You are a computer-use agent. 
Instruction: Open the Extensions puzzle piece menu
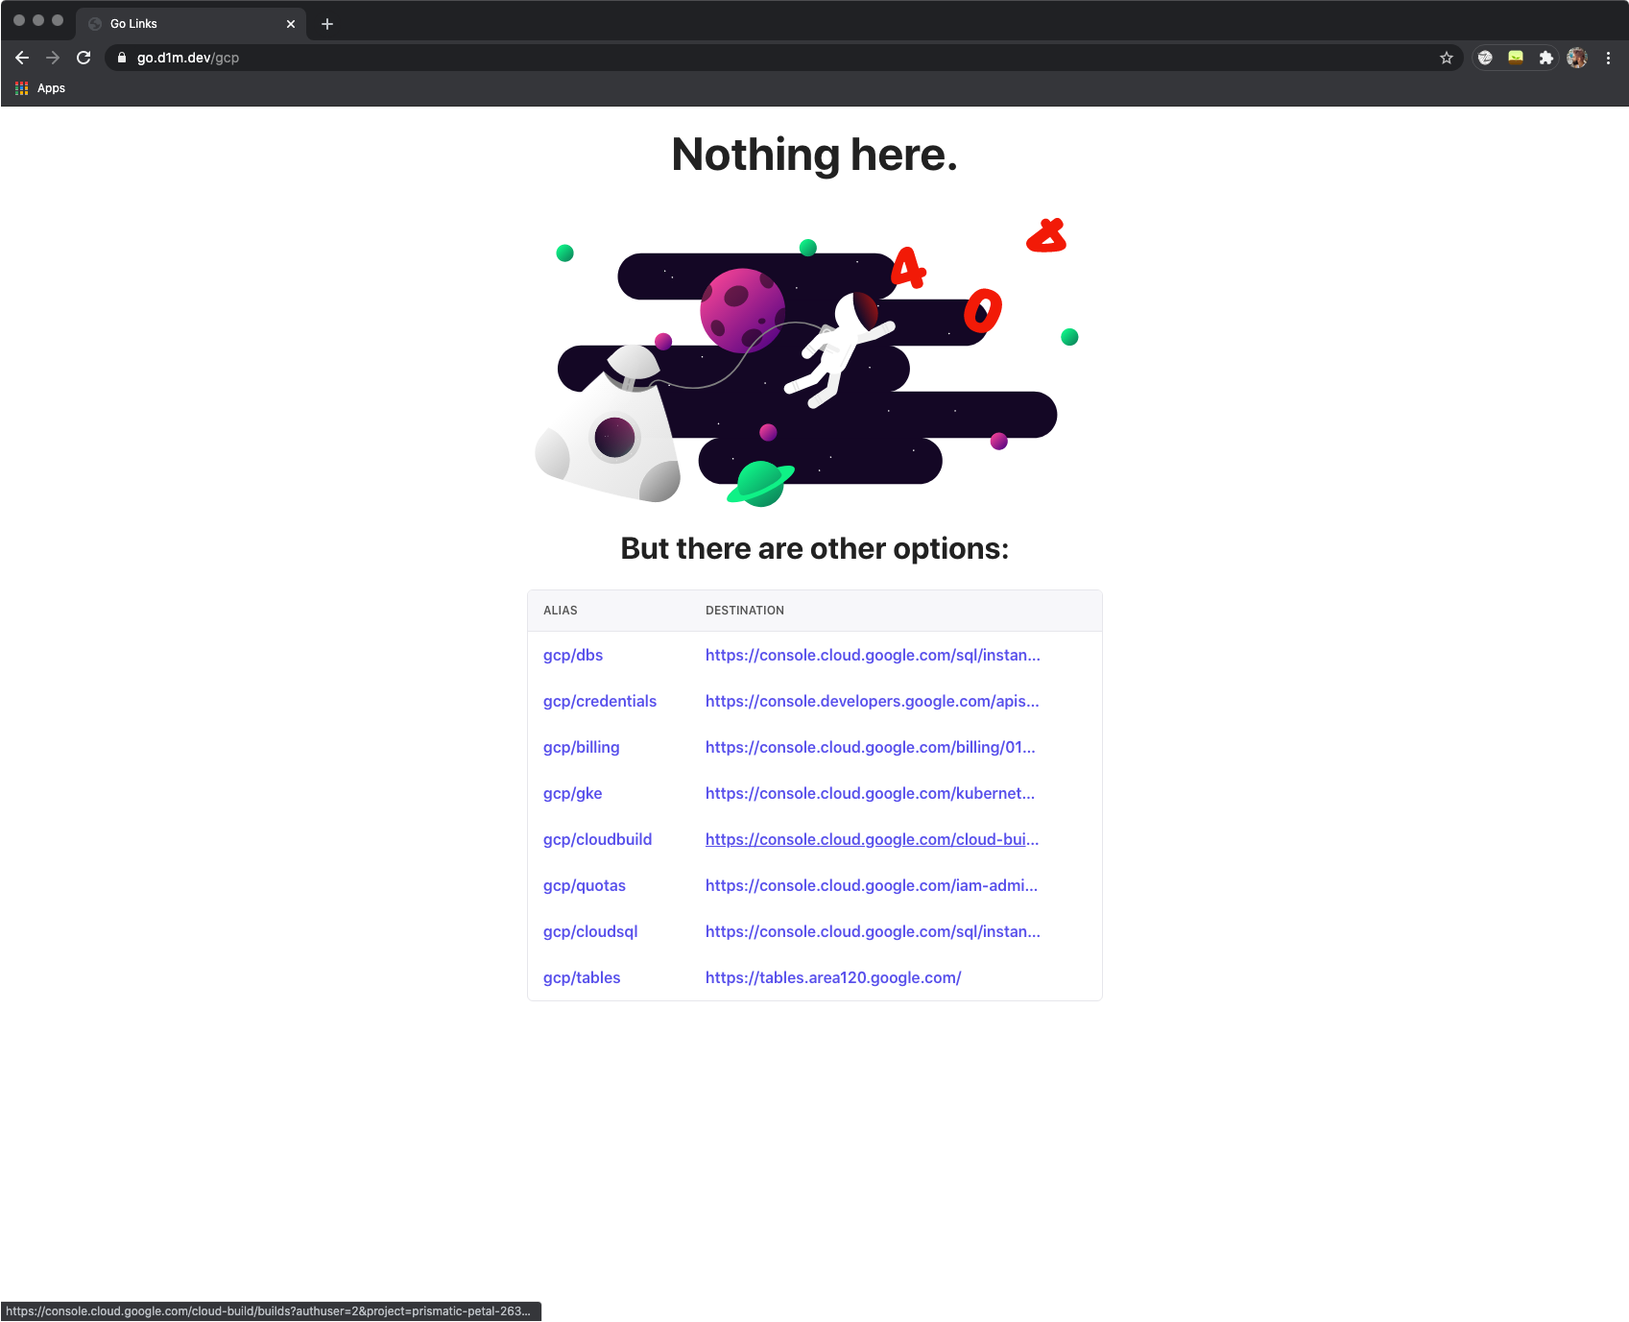tap(1545, 58)
